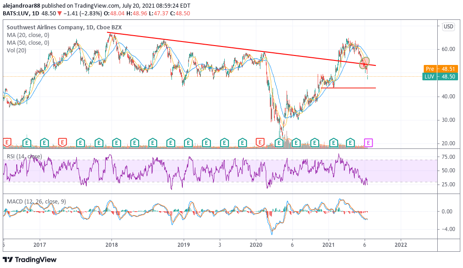Click the first red E marker at the chart's left edge
This screenshot has height=268, width=463.
[x=7, y=143]
